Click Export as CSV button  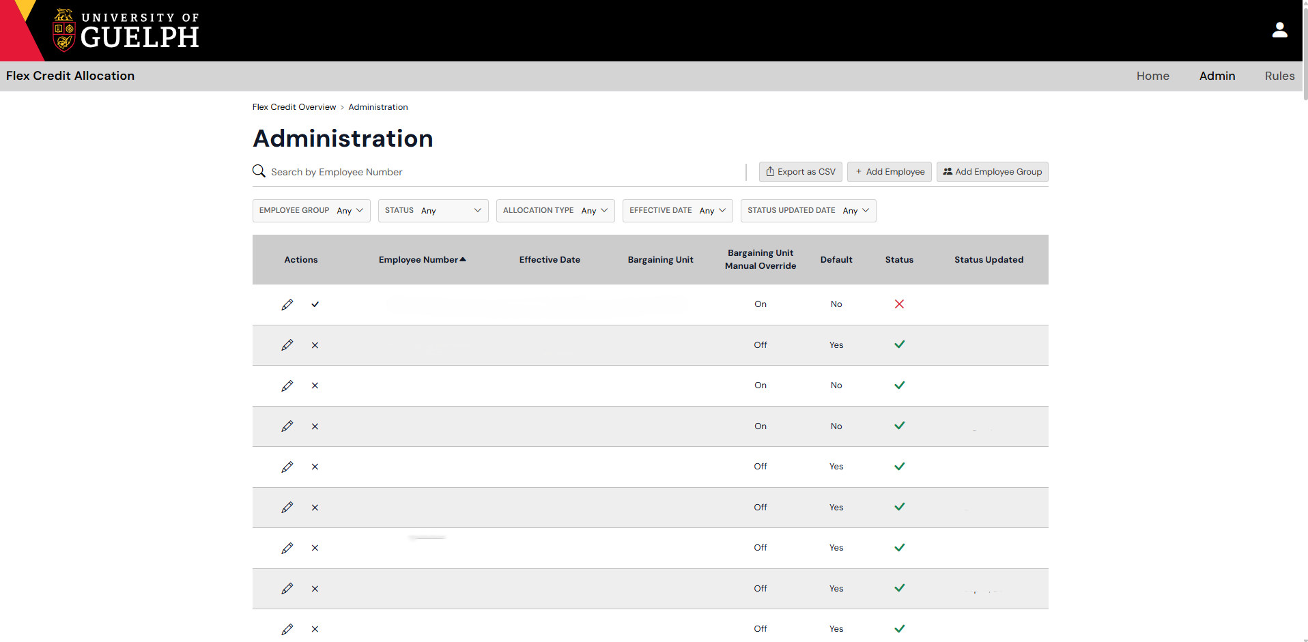[x=800, y=172]
